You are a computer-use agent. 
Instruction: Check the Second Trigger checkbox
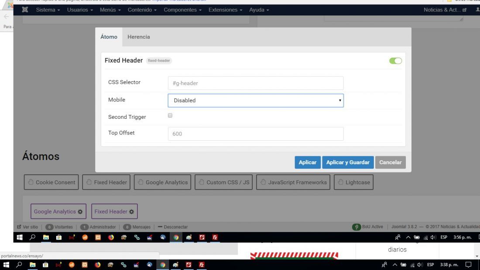click(x=170, y=115)
